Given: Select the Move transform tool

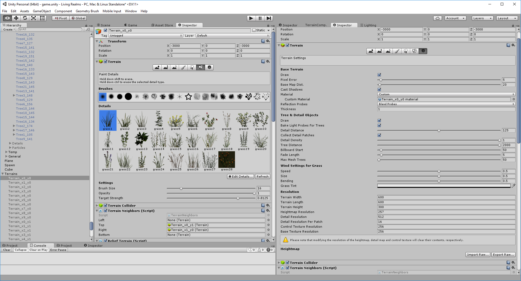Looking at the screenshot, I should pos(16,18).
